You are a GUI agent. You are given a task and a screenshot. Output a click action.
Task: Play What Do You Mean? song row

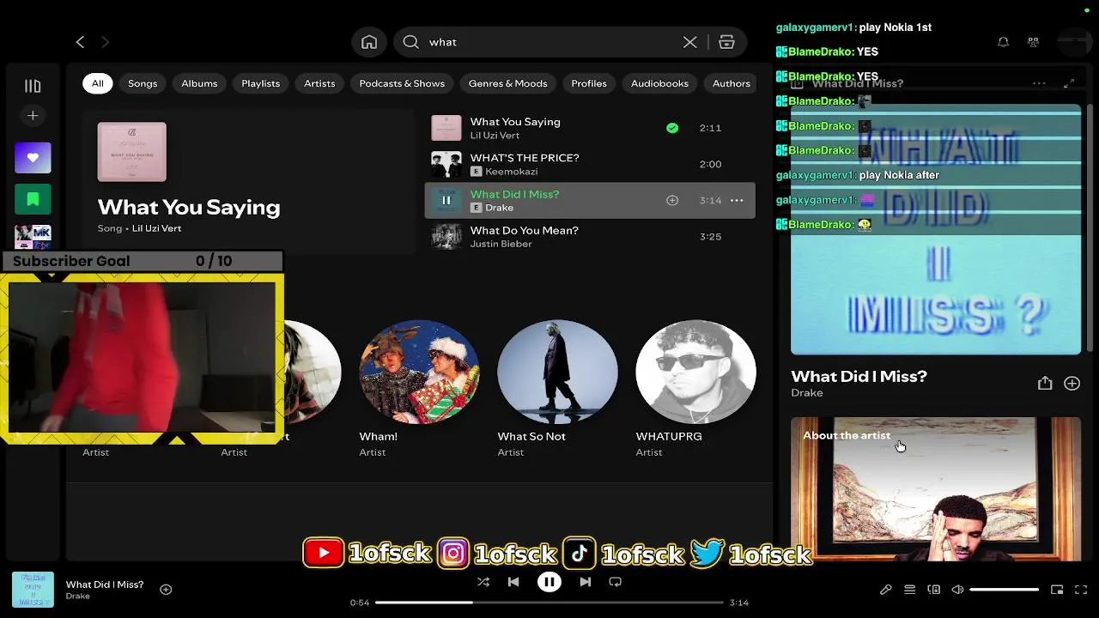(x=590, y=236)
